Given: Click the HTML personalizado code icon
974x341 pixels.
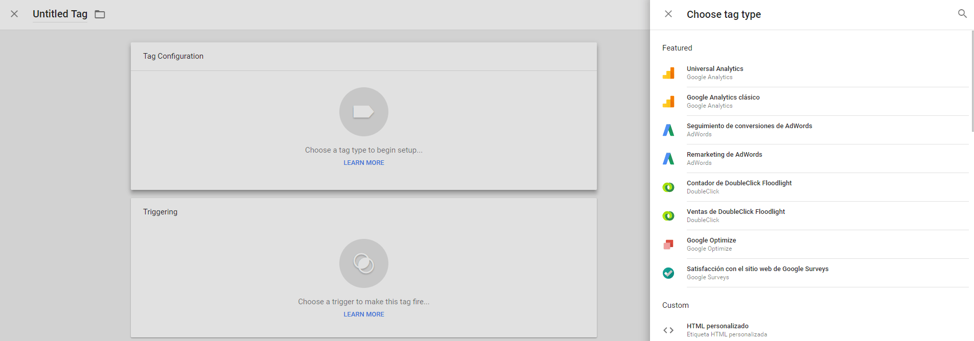Looking at the screenshot, I should click(x=668, y=330).
